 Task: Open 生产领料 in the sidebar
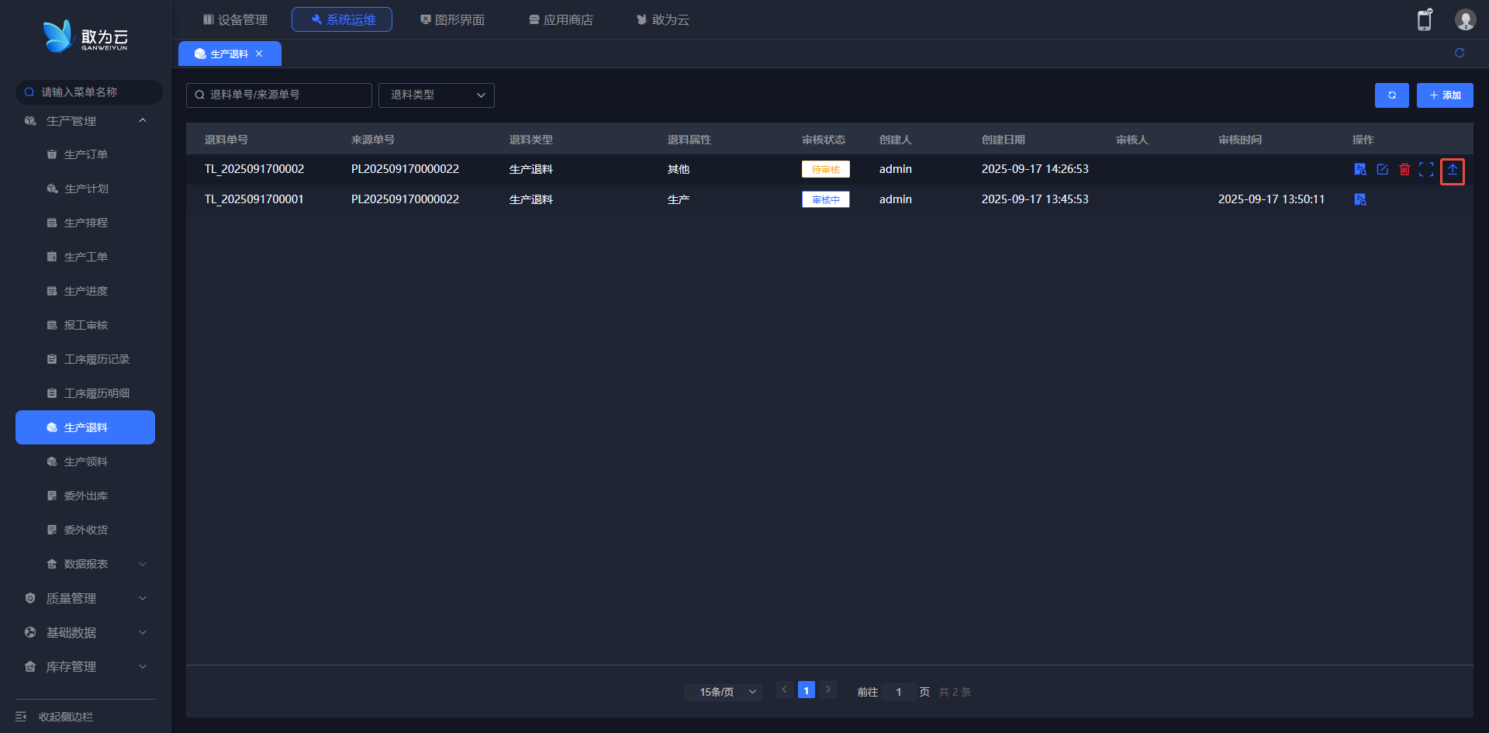point(85,462)
